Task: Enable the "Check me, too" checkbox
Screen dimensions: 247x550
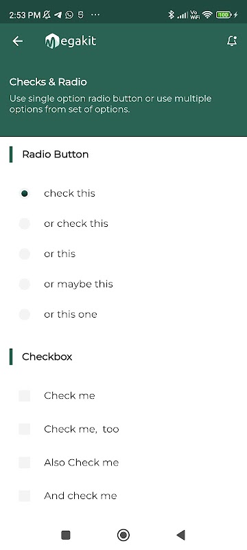Action: [25, 429]
